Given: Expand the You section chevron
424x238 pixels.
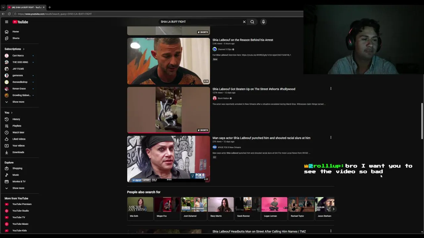Looking at the screenshot, I should tap(12, 113).
